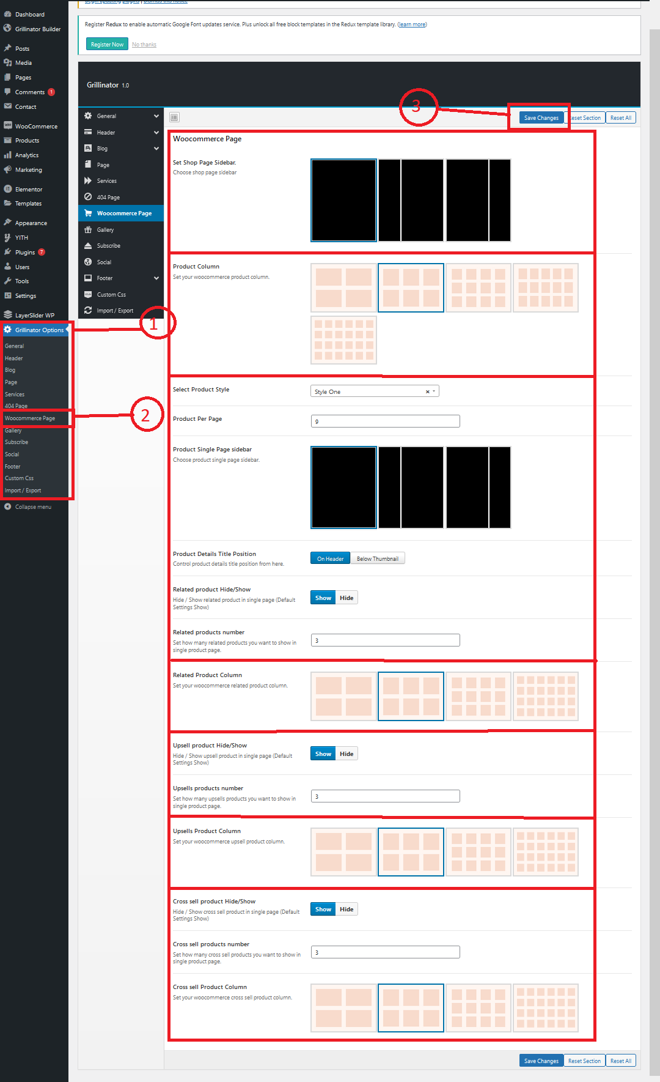Click the Plugins plug icon
Screen dimensions: 660x1082
[x=7, y=252]
